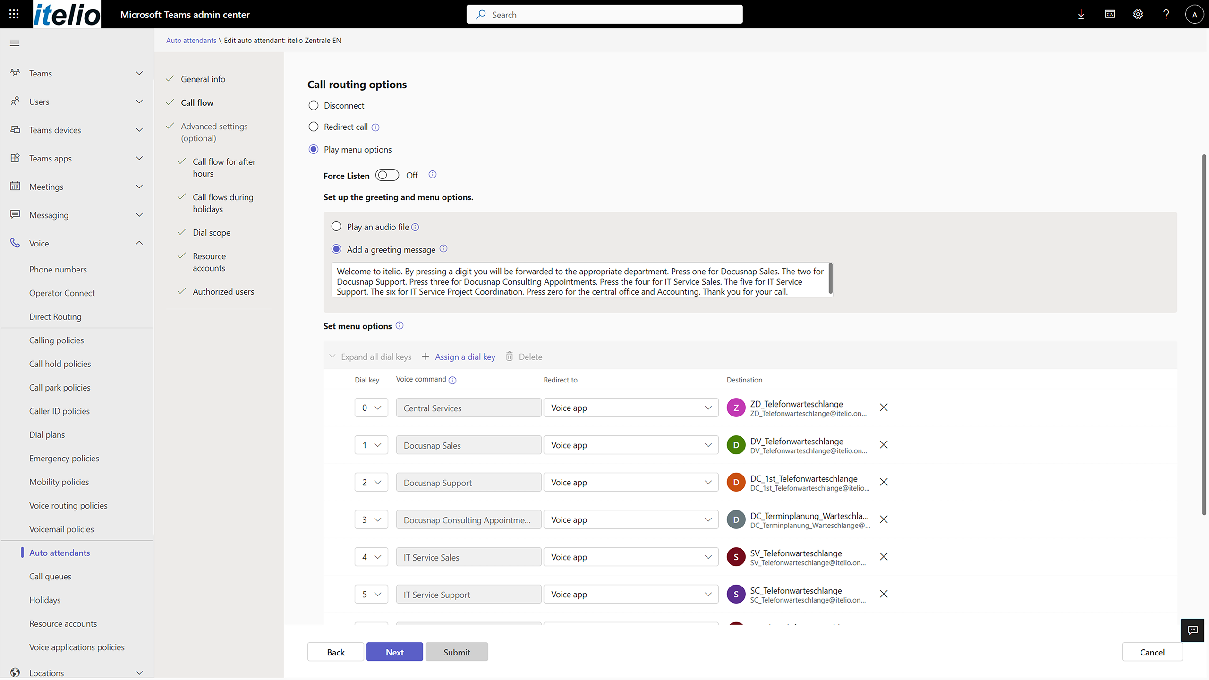Image resolution: width=1209 pixels, height=680 pixels.
Task: Open dial key 0 dropdown
Action: point(371,408)
